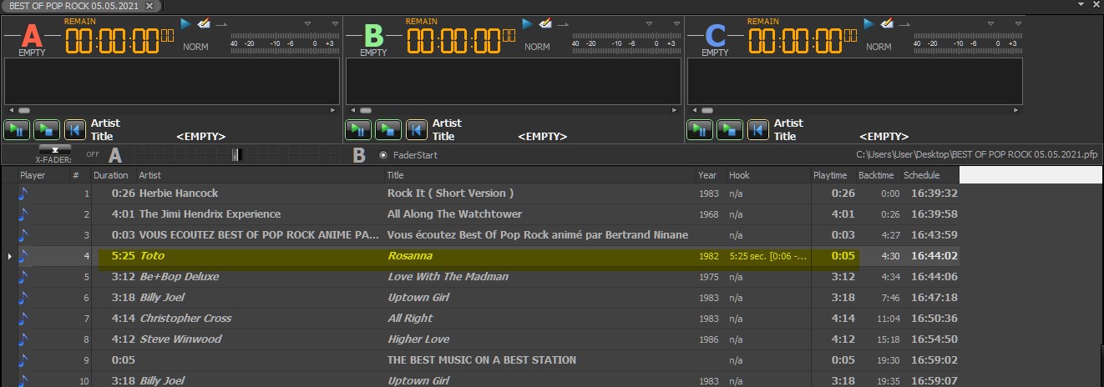Close the BEST OF POP ROCK playlist tab
Screen dimensions: 1104x387
coord(149,6)
